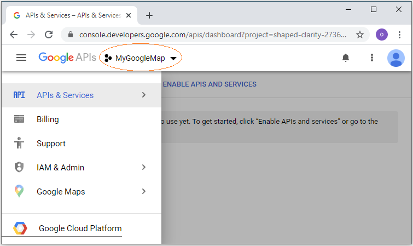The image size is (413, 246).
Task: Open IAM & Admin menu item
Action: point(82,167)
